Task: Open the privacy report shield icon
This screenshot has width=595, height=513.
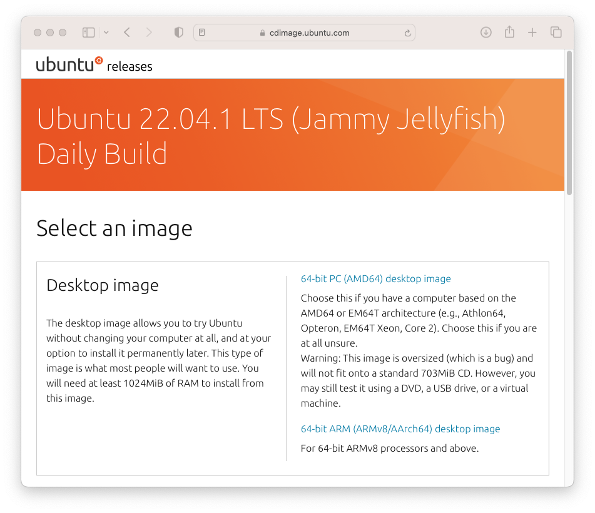Action: pos(178,33)
